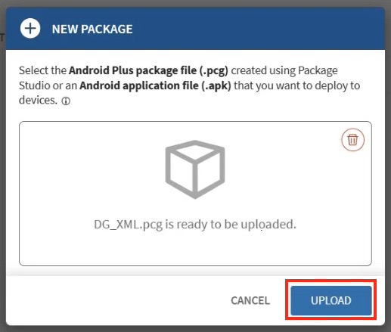
Task: Click the word "devices." in the description
Action: pos(38,101)
